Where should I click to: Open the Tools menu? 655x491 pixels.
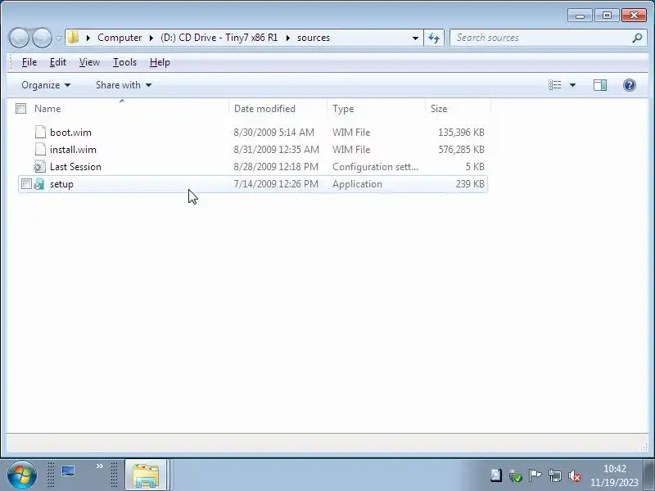click(x=124, y=62)
